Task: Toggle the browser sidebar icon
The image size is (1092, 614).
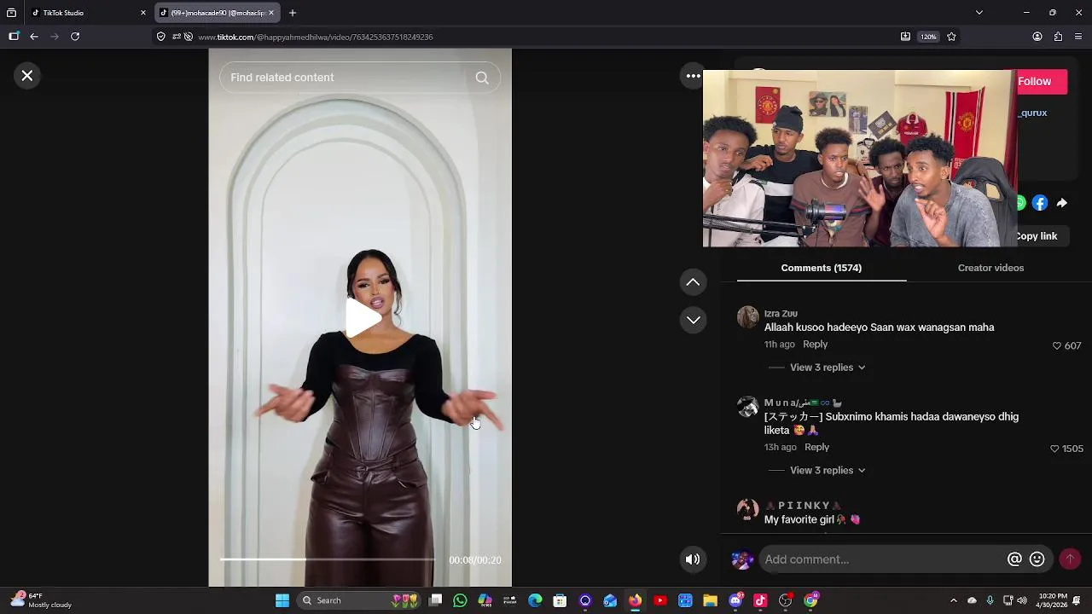Action: pos(14,37)
